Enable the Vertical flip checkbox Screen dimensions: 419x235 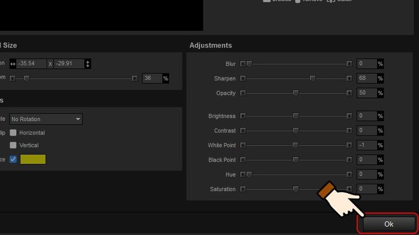[13, 146]
